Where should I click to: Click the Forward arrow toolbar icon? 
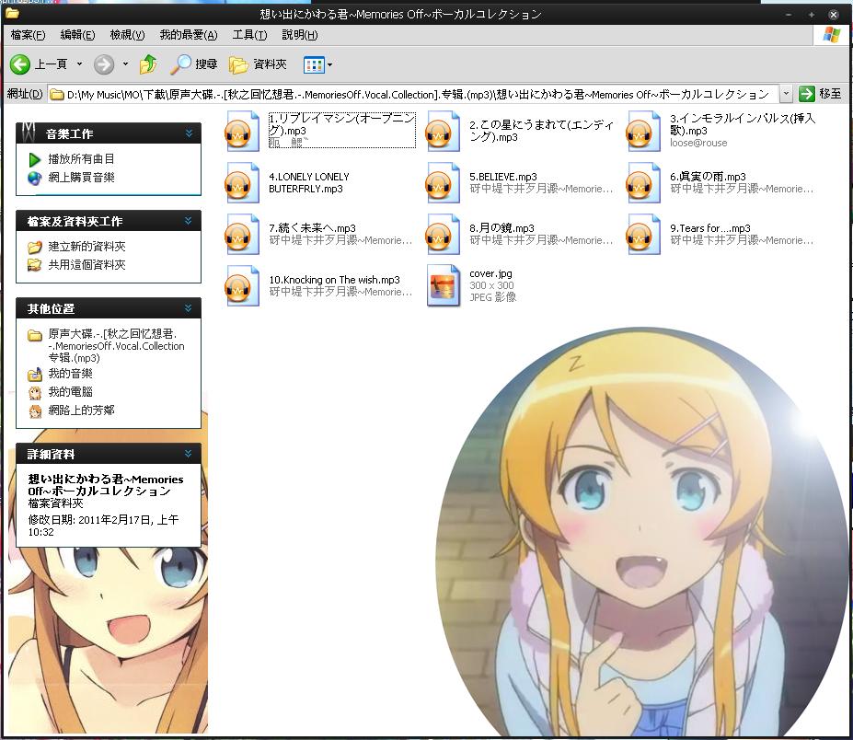tap(104, 64)
